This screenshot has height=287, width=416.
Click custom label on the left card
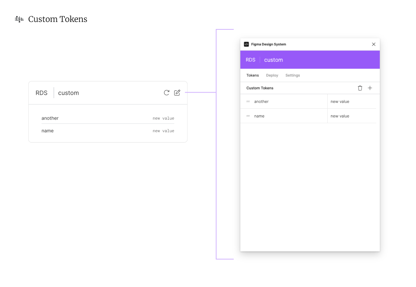point(69,93)
